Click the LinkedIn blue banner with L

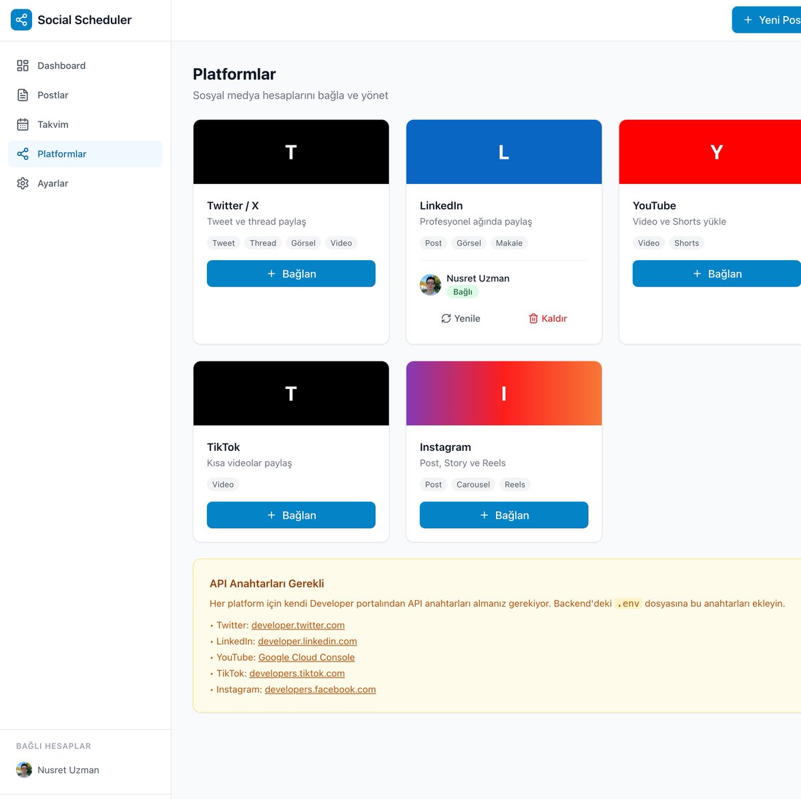coord(504,152)
